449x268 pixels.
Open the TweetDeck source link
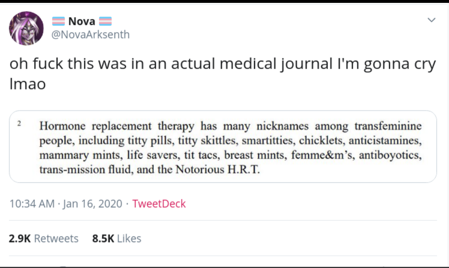click(159, 204)
